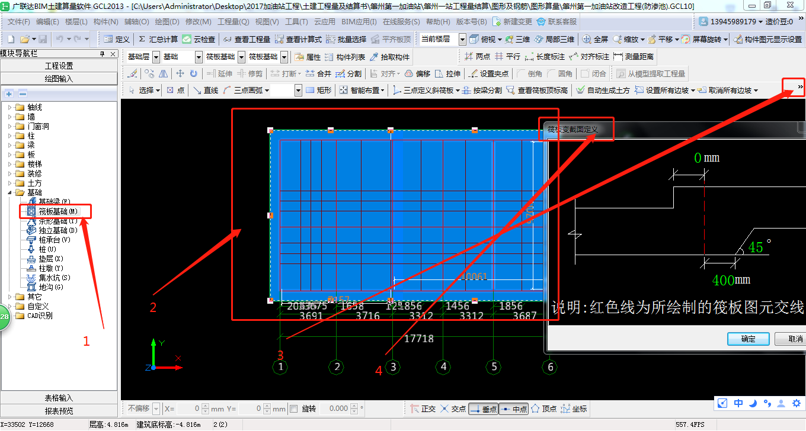Expand the 土方 tree folder
Image resolution: width=806 pixels, height=431 pixels.
pyautogui.click(x=9, y=183)
